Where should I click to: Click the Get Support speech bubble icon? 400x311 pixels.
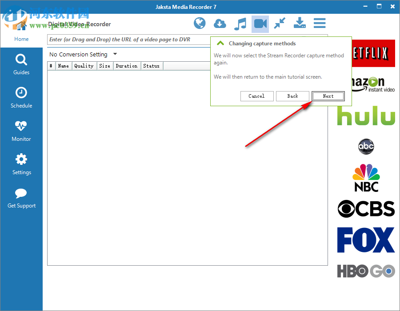pyautogui.click(x=21, y=194)
